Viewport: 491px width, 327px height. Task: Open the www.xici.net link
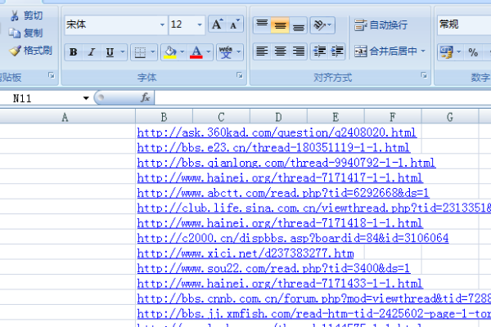coord(245,253)
